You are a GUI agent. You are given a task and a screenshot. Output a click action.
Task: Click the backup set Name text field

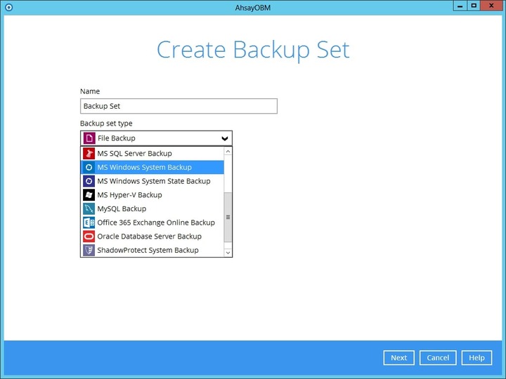pos(179,106)
